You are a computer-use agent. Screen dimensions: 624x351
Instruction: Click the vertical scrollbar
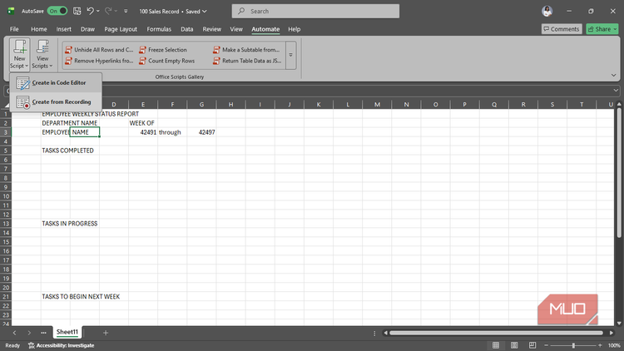pyautogui.click(x=619, y=173)
